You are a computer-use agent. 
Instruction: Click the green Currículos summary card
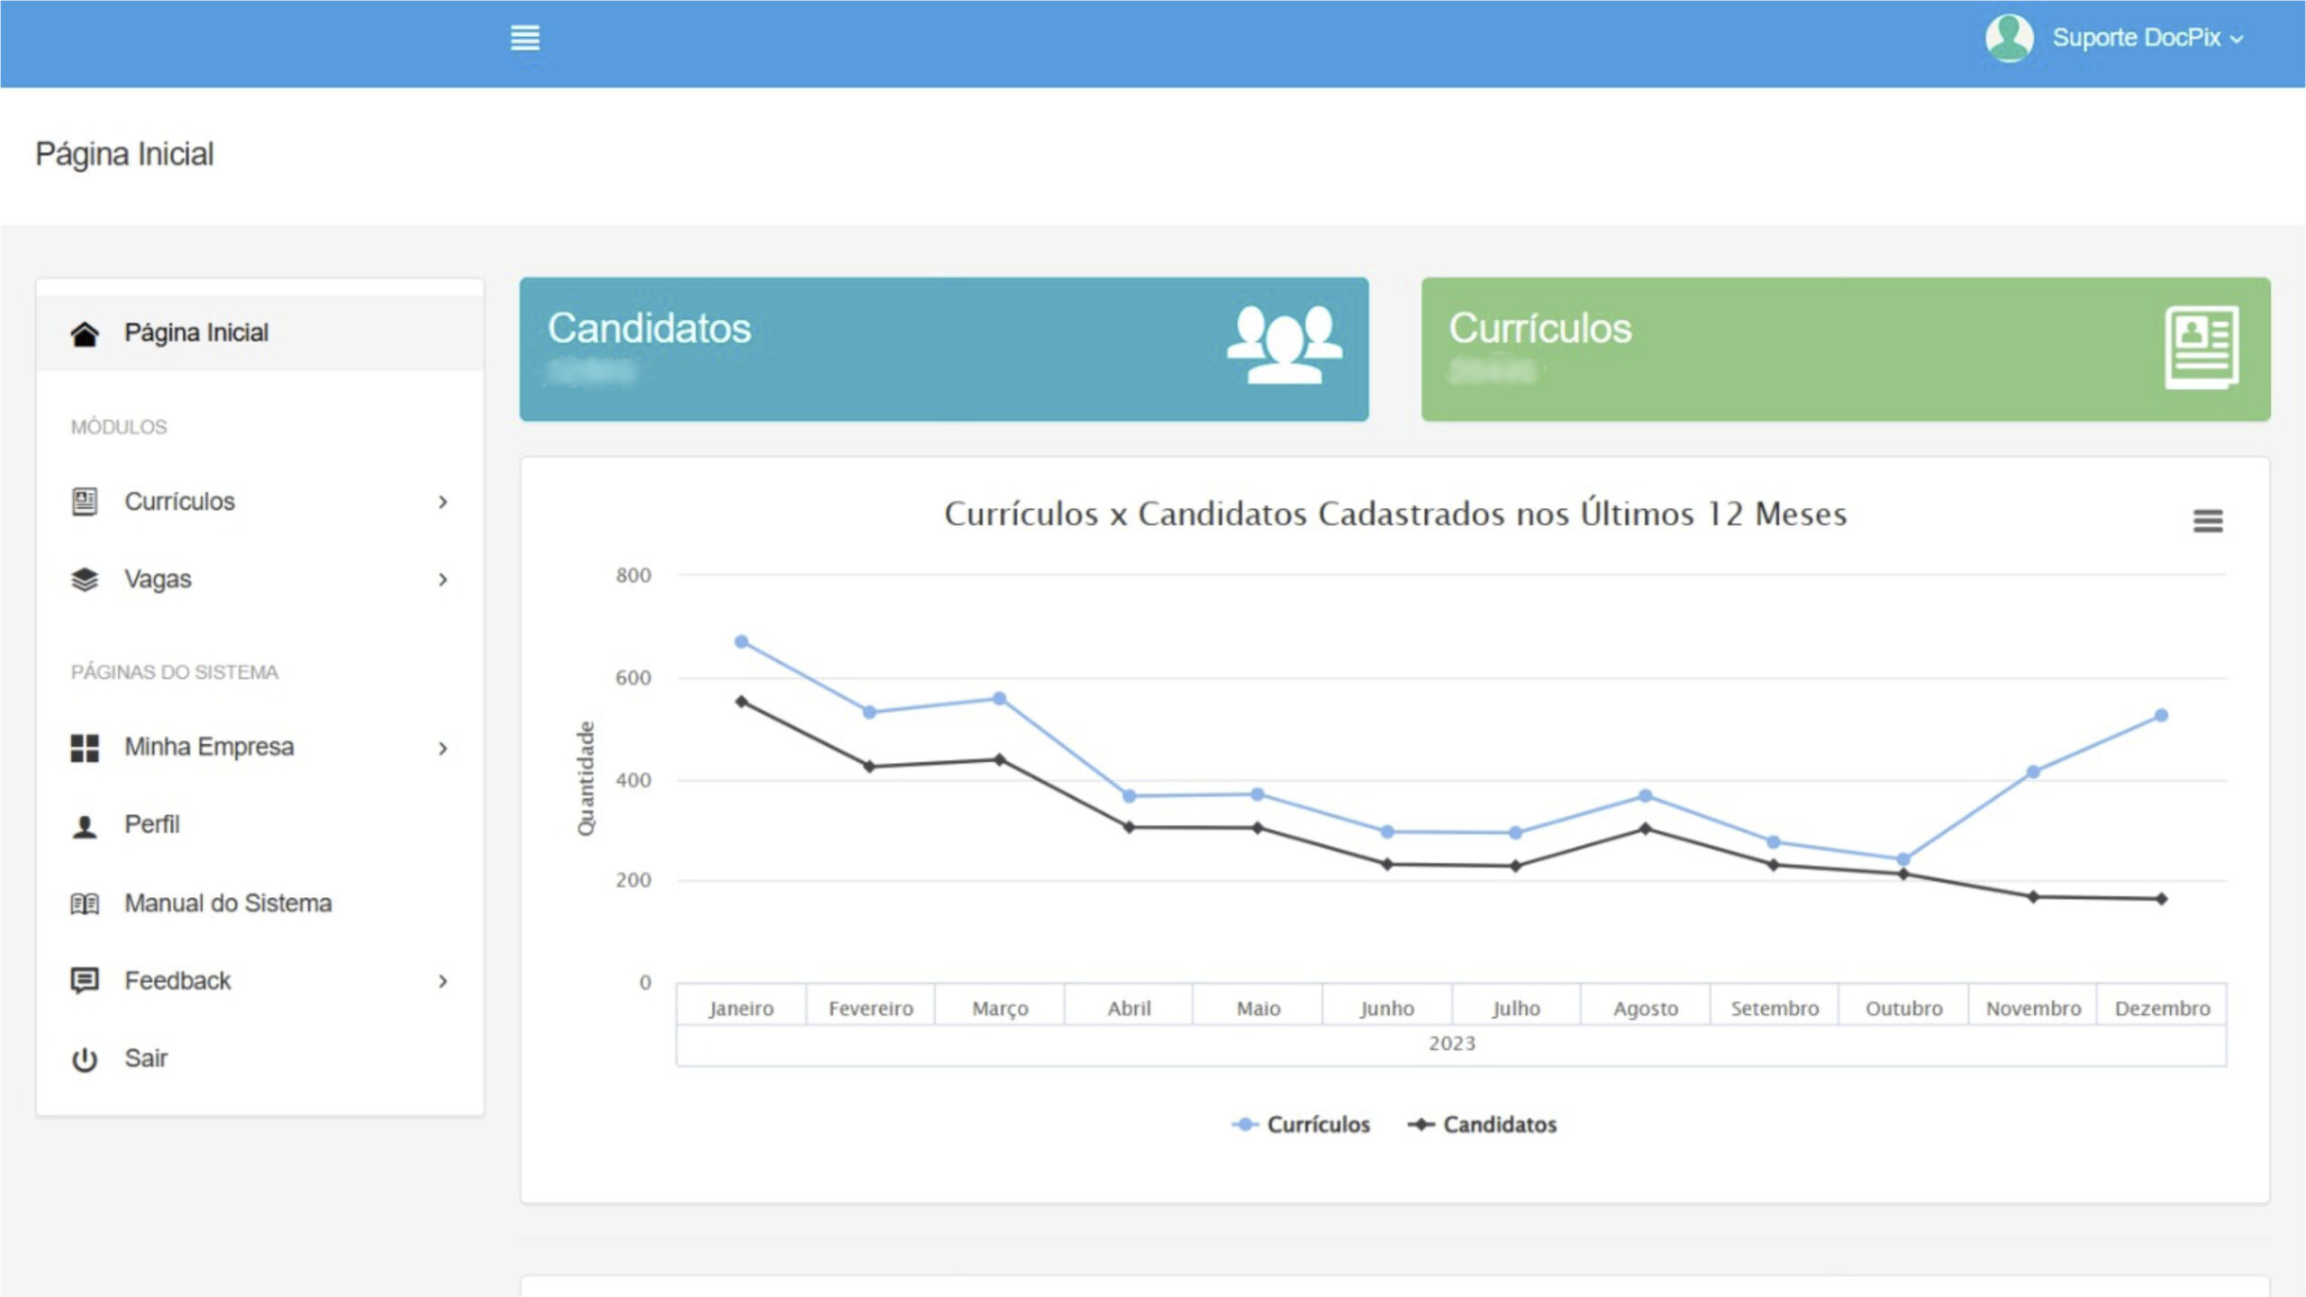pyautogui.click(x=1845, y=349)
